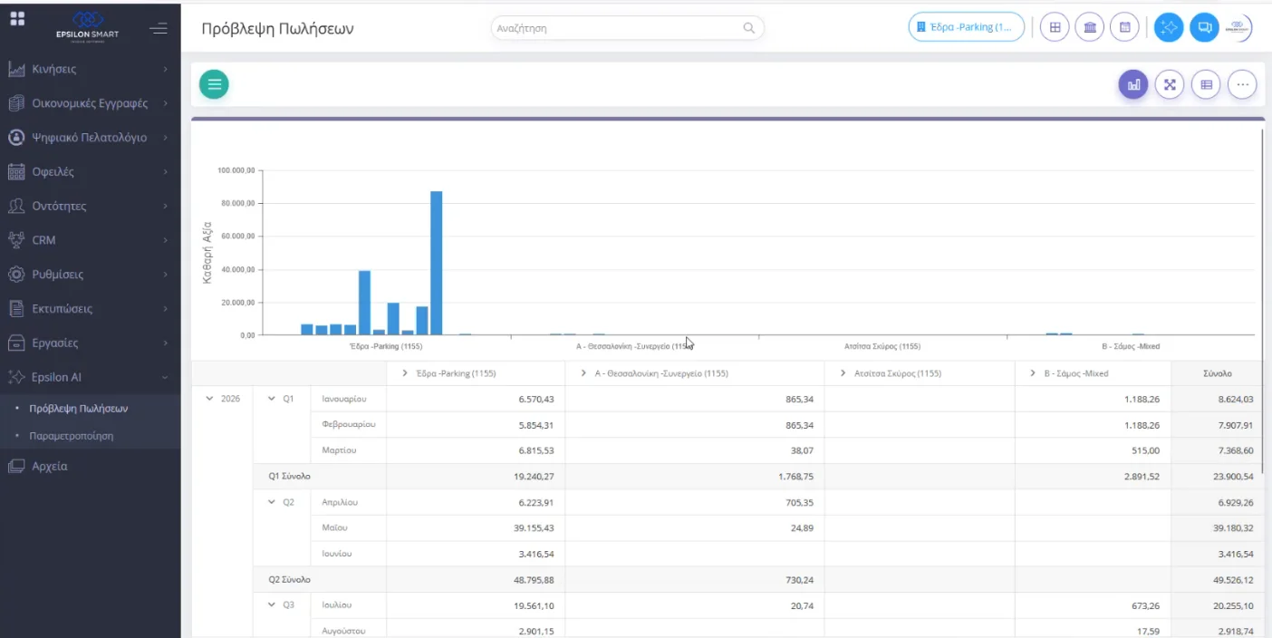Click the three-dots more options button
The height and width of the screenshot is (638, 1272).
click(1242, 85)
